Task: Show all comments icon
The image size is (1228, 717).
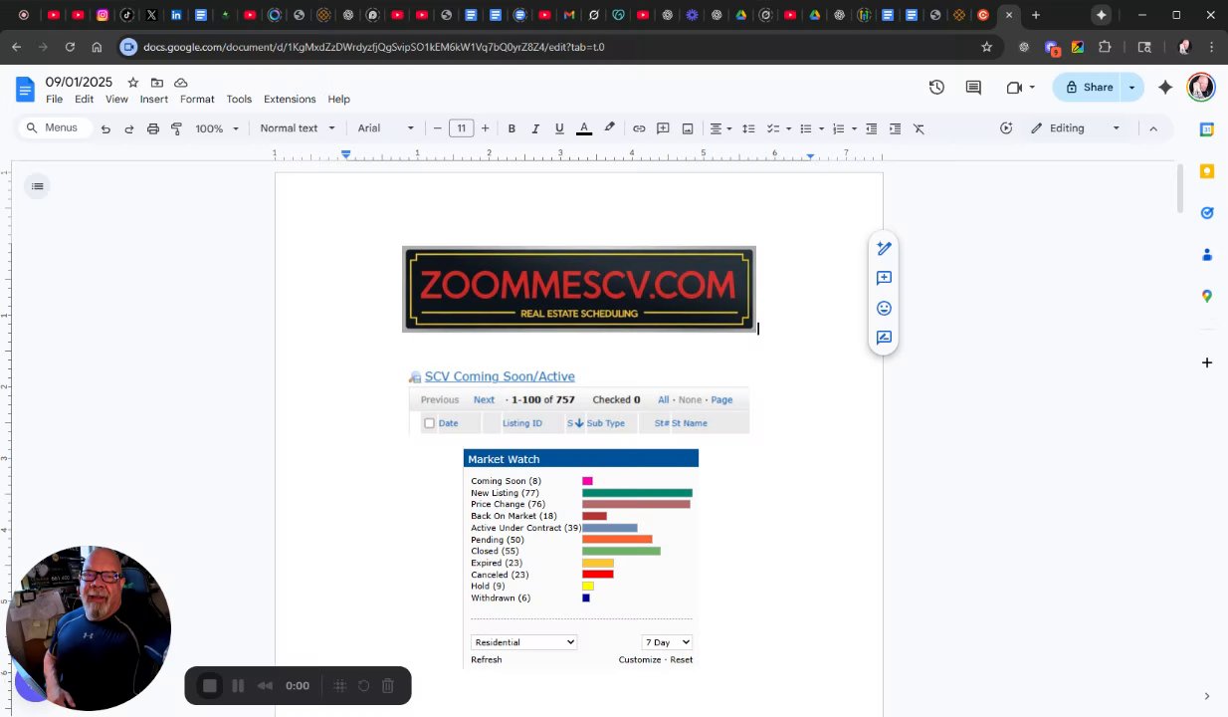Action: (973, 88)
